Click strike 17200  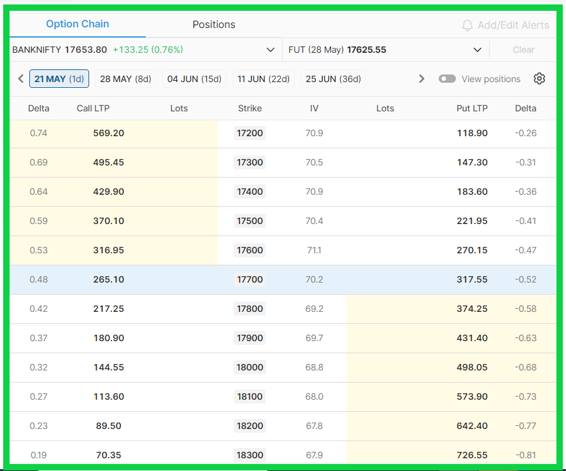[250, 133]
